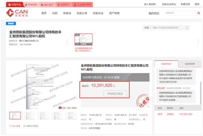The width and height of the screenshot is (203, 136).
Task: Click the red search magnifier icon
Action: pyautogui.click(x=199, y=13)
